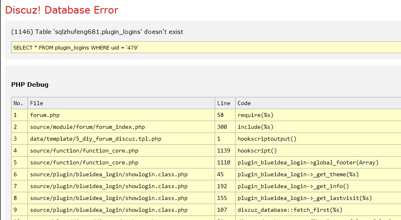
Task: Click line number 300
Action: pos(222,127)
